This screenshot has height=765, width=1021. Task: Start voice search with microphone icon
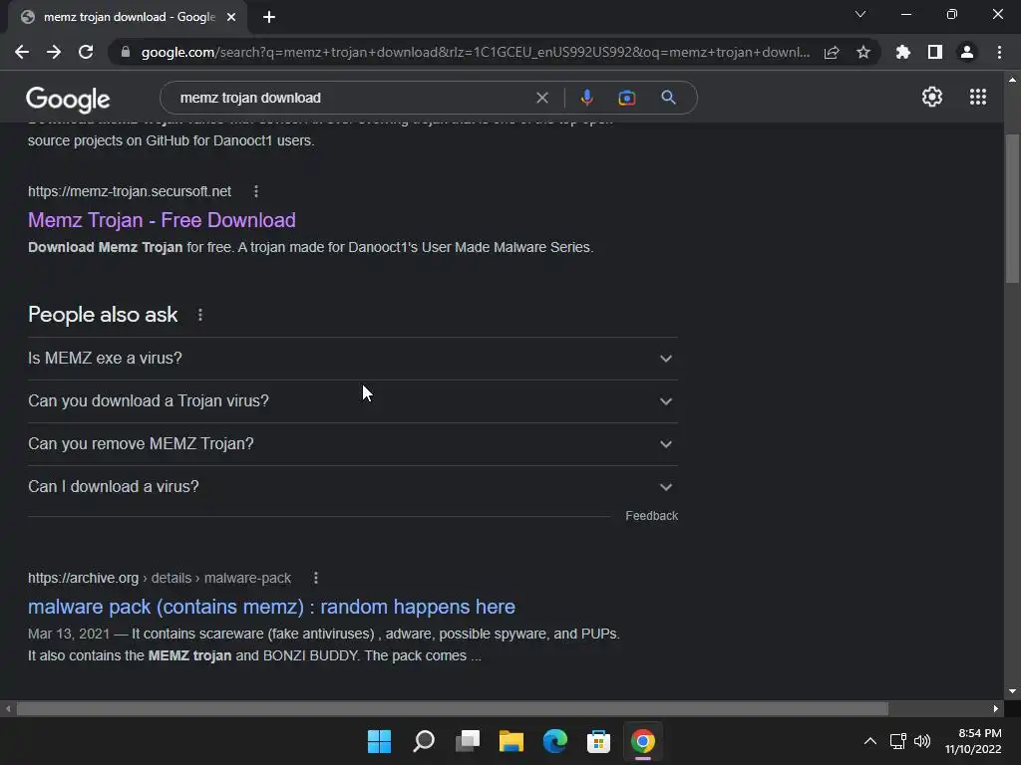(x=586, y=98)
